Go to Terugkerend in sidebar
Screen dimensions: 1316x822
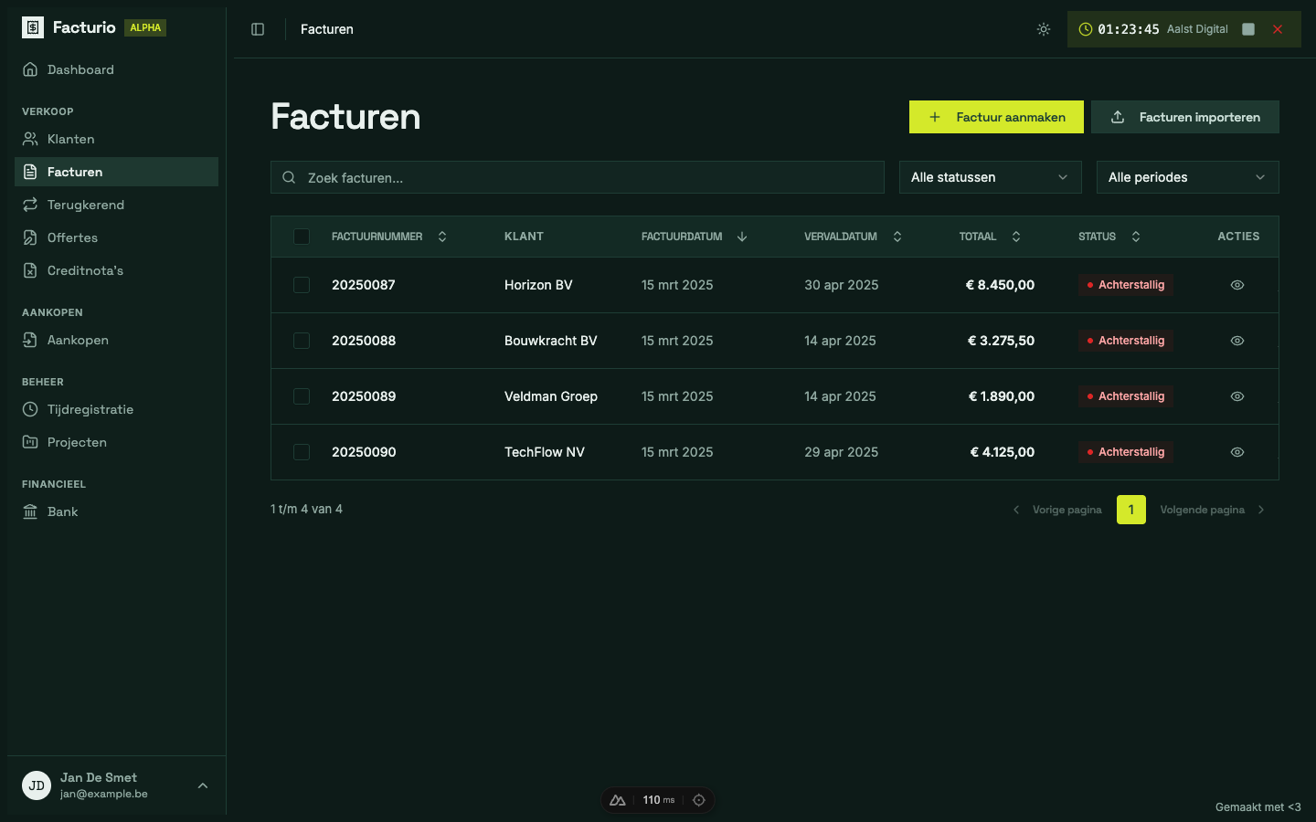coord(116,205)
